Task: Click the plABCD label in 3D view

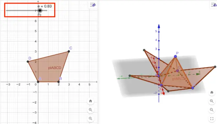Action: tap(179, 79)
